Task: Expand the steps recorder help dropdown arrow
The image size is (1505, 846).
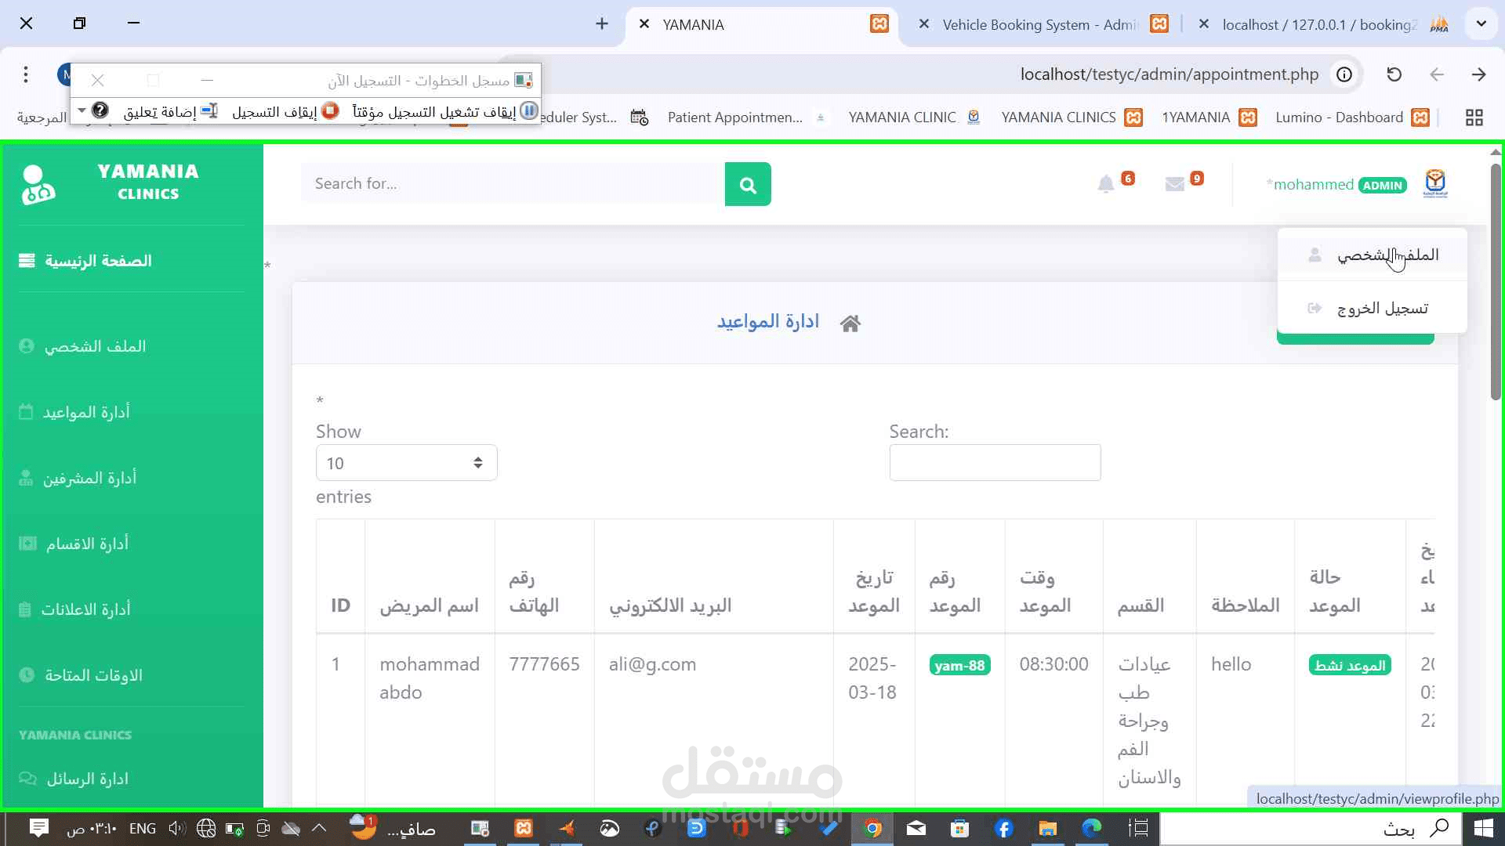Action: click(x=82, y=111)
